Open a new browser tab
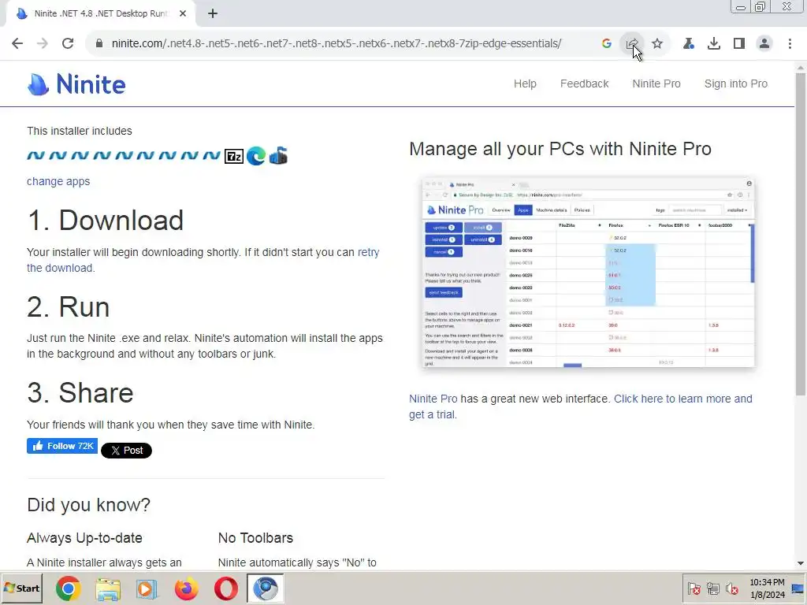This screenshot has width=807, height=605. pyautogui.click(x=213, y=14)
